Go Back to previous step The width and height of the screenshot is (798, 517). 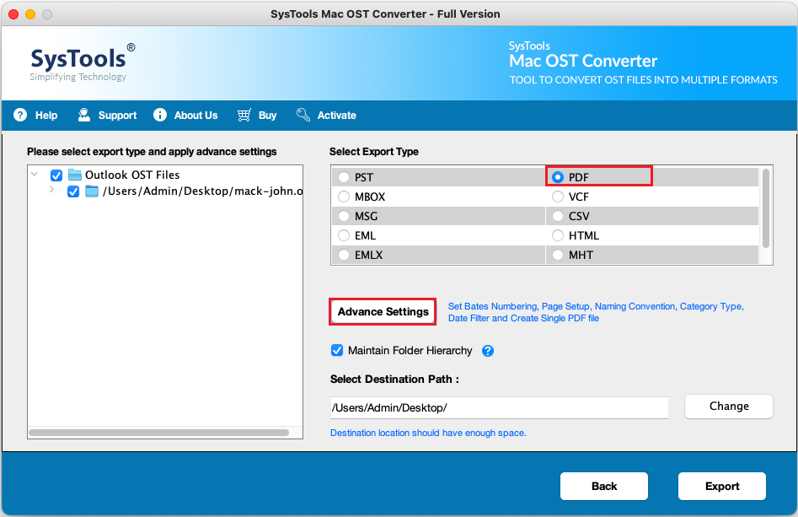point(604,486)
